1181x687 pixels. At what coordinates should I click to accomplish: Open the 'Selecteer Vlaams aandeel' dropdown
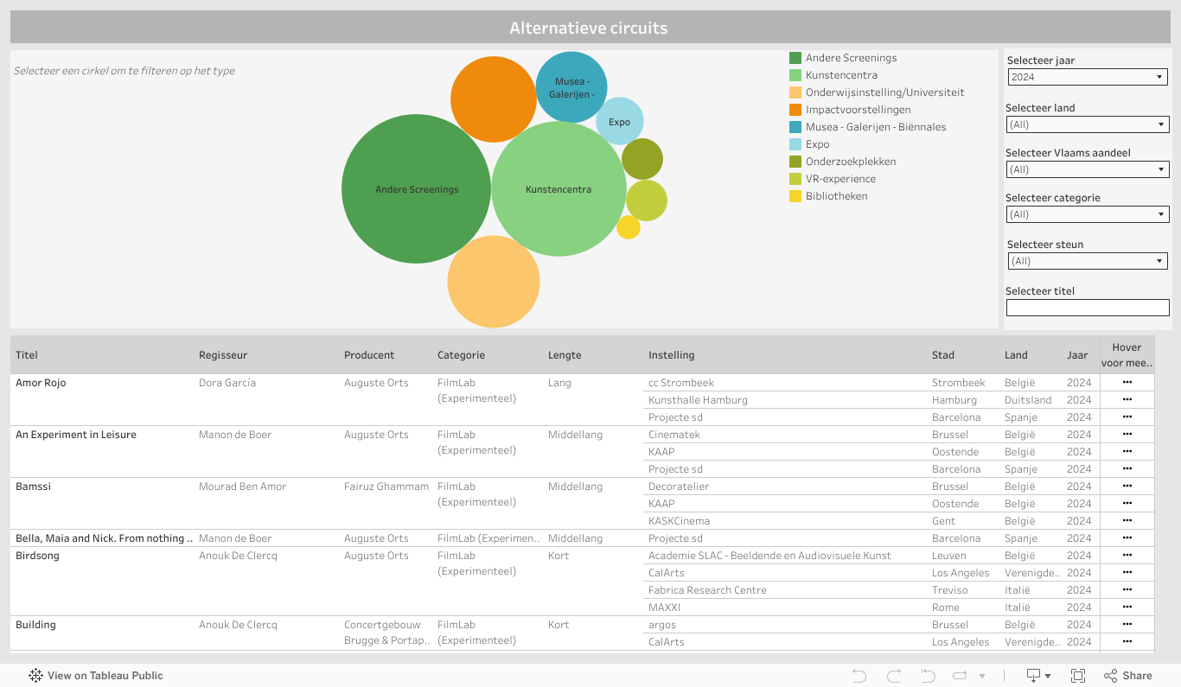(x=1087, y=169)
